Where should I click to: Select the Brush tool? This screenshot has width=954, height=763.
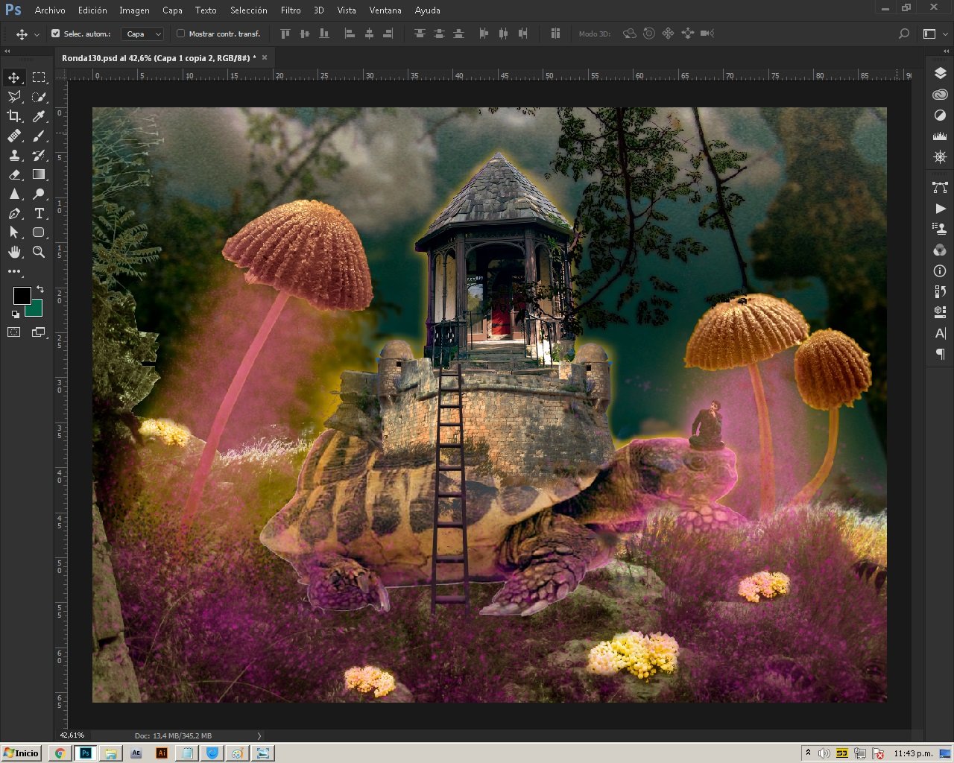[x=39, y=136]
